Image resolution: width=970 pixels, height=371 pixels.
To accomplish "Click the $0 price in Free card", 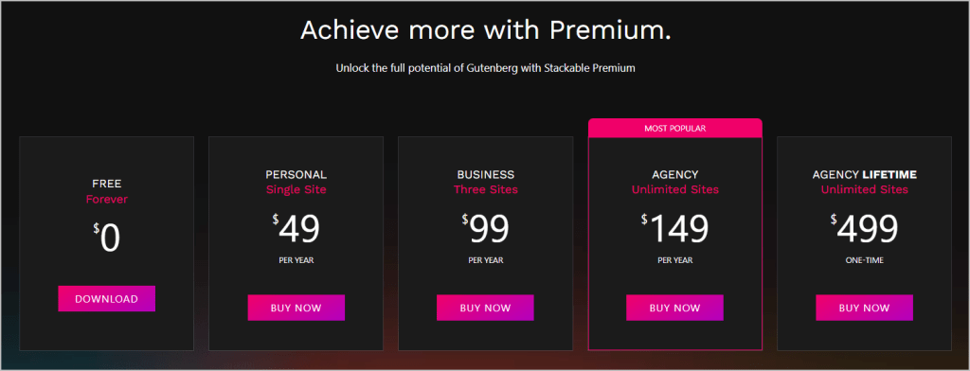I will point(106,238).
